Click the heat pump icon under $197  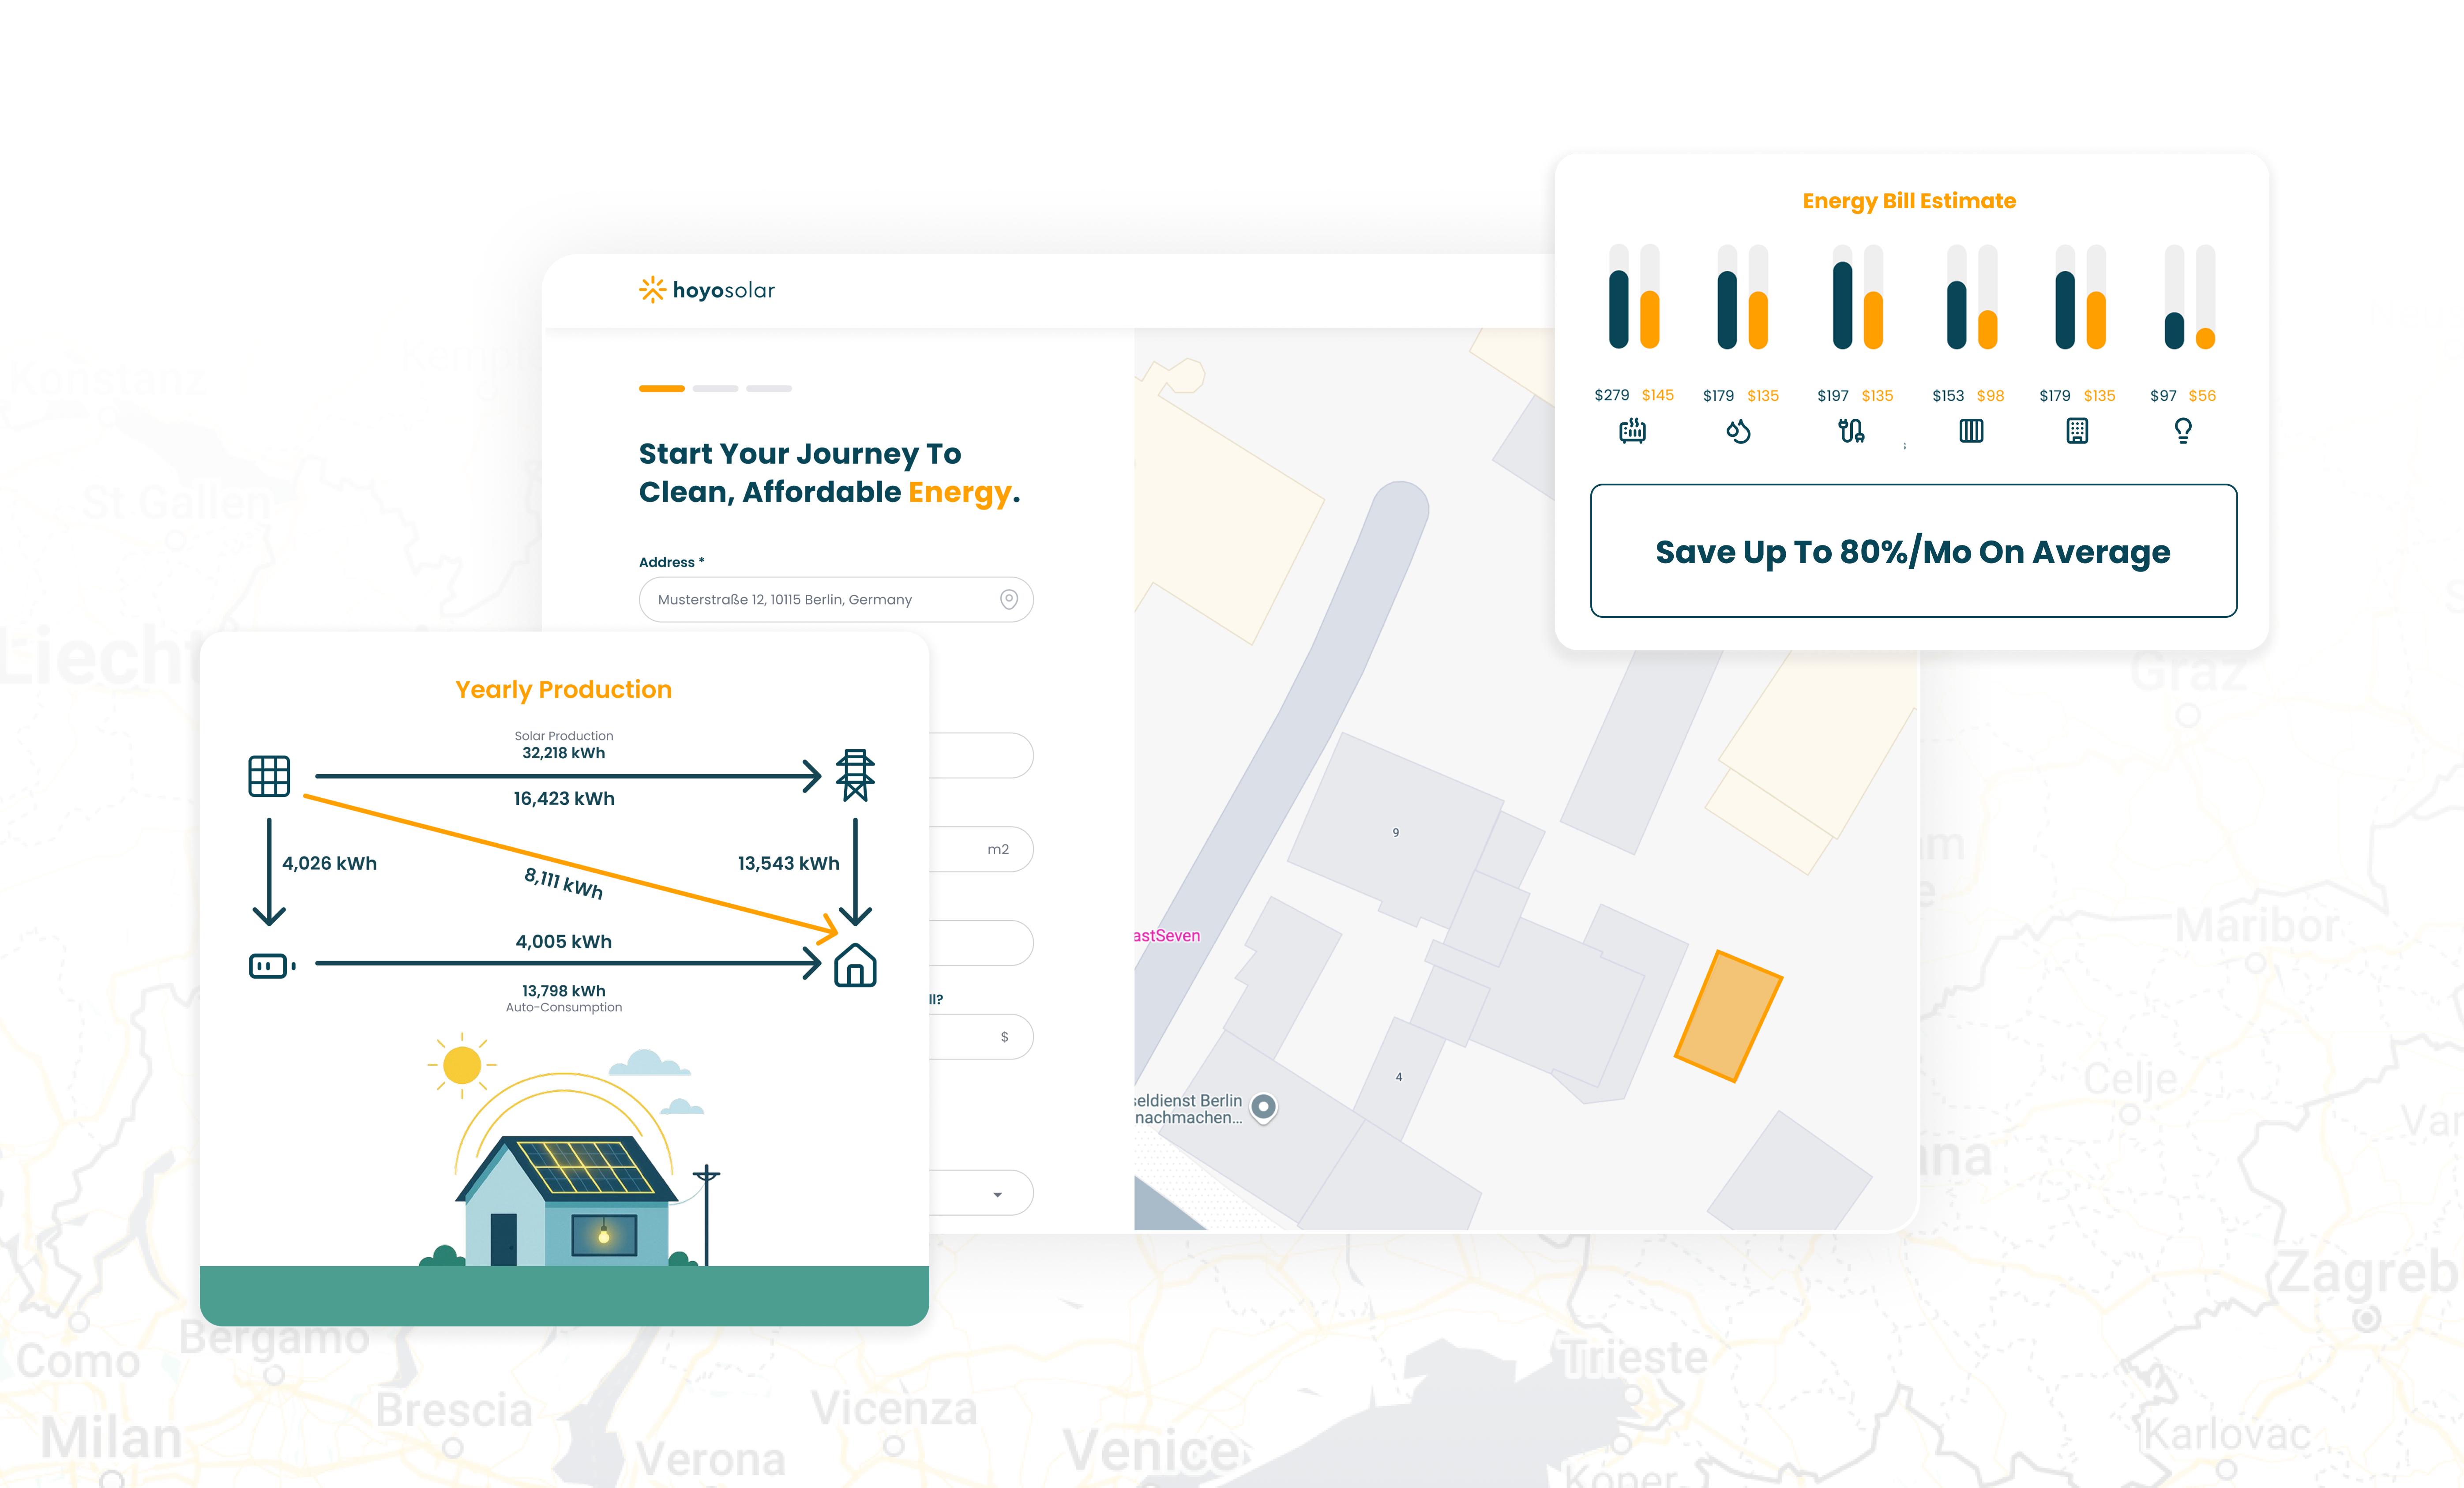coord(1851,431)
